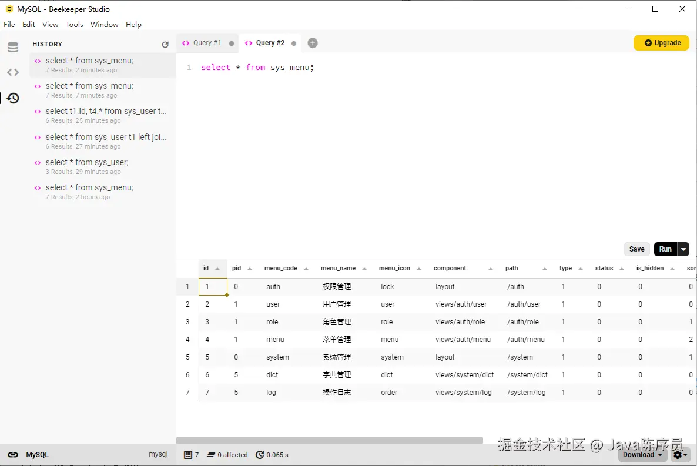
Task: Click the row count table icon
Action: click(x=188, y=455)
